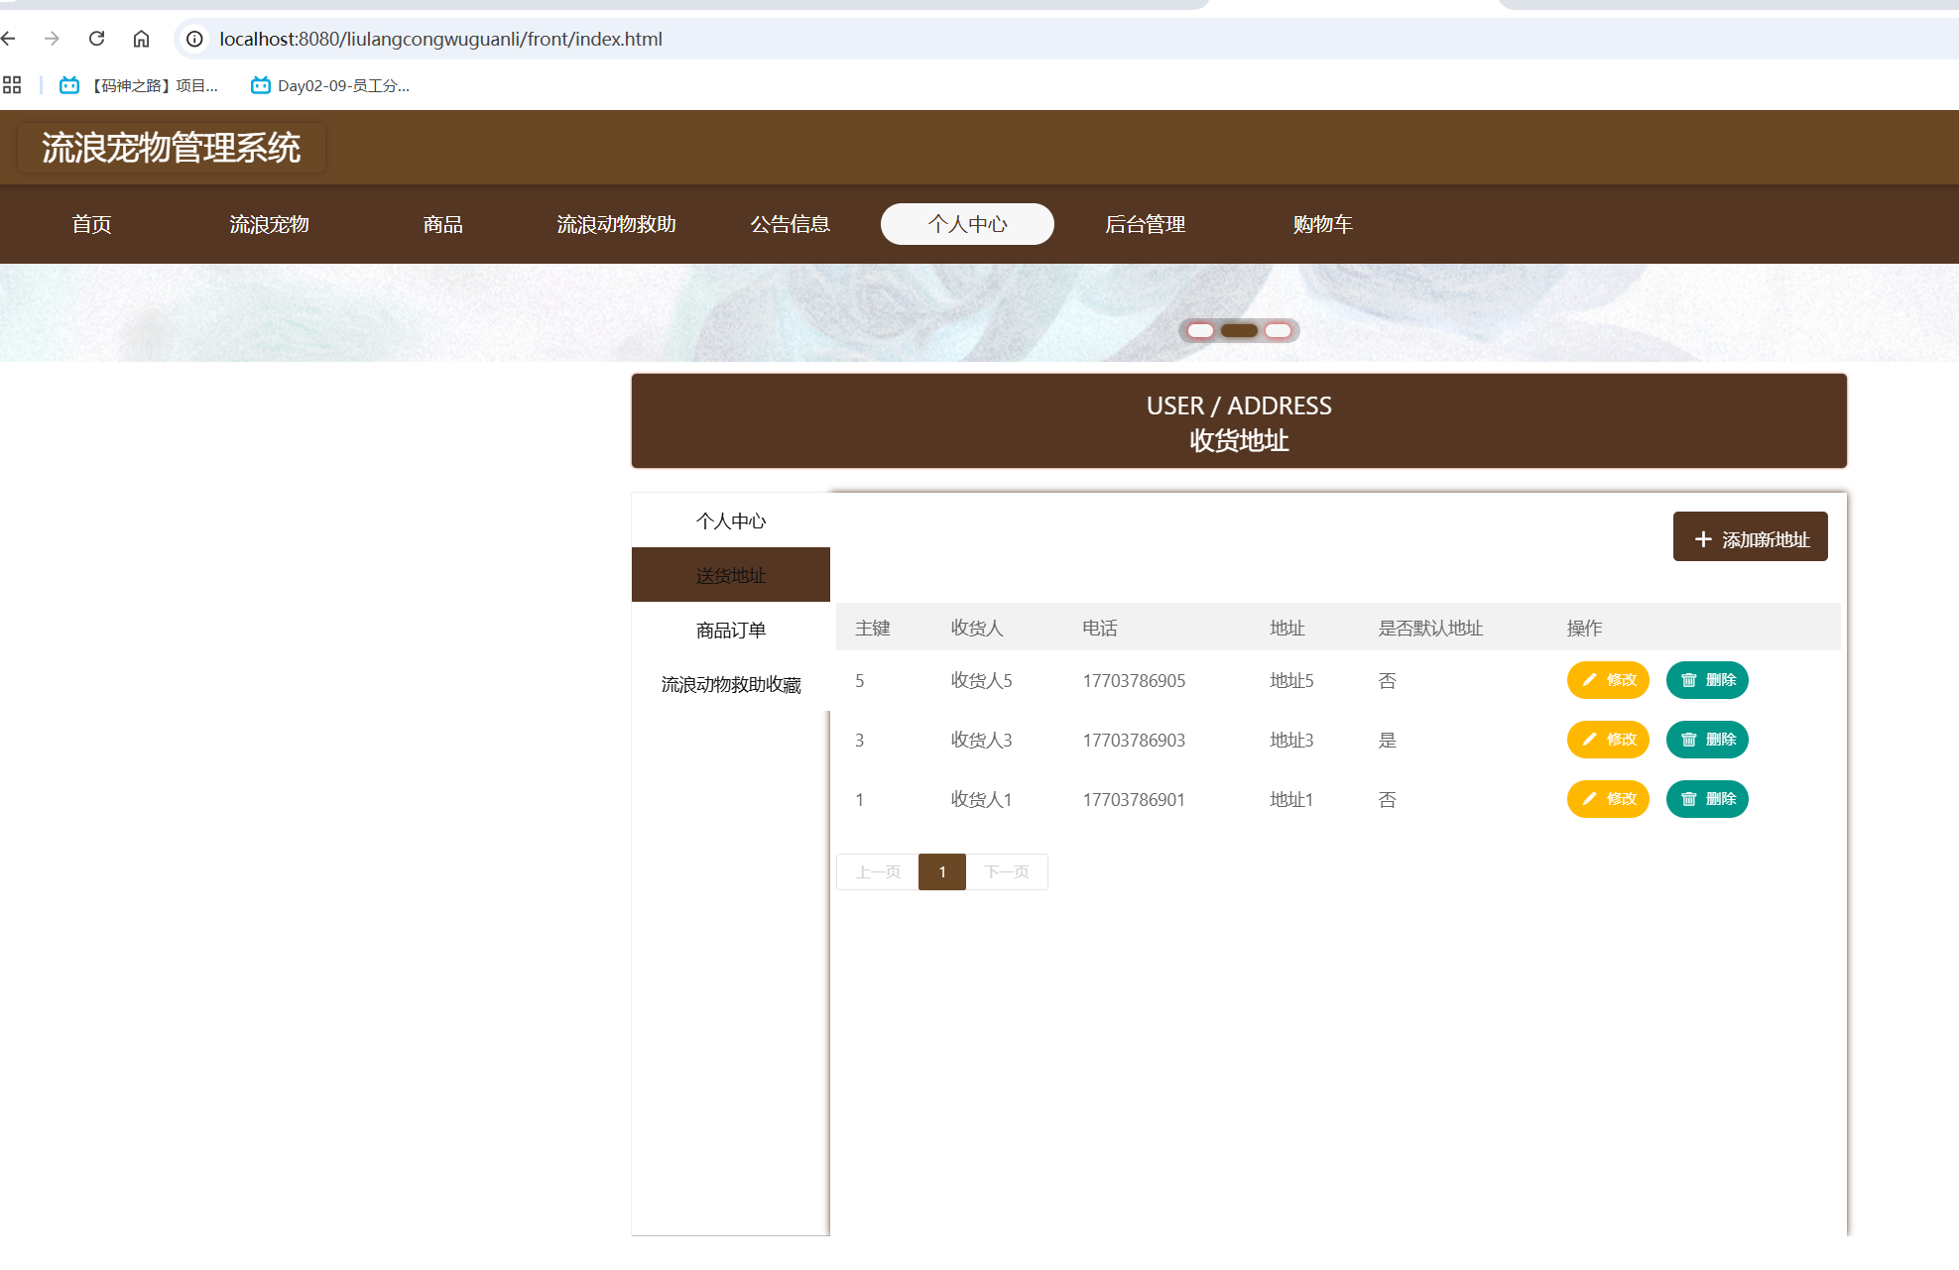This screenshot has height=1270, width=1959.
Task: Click the browser reload icon
Action: pos(96,39)
